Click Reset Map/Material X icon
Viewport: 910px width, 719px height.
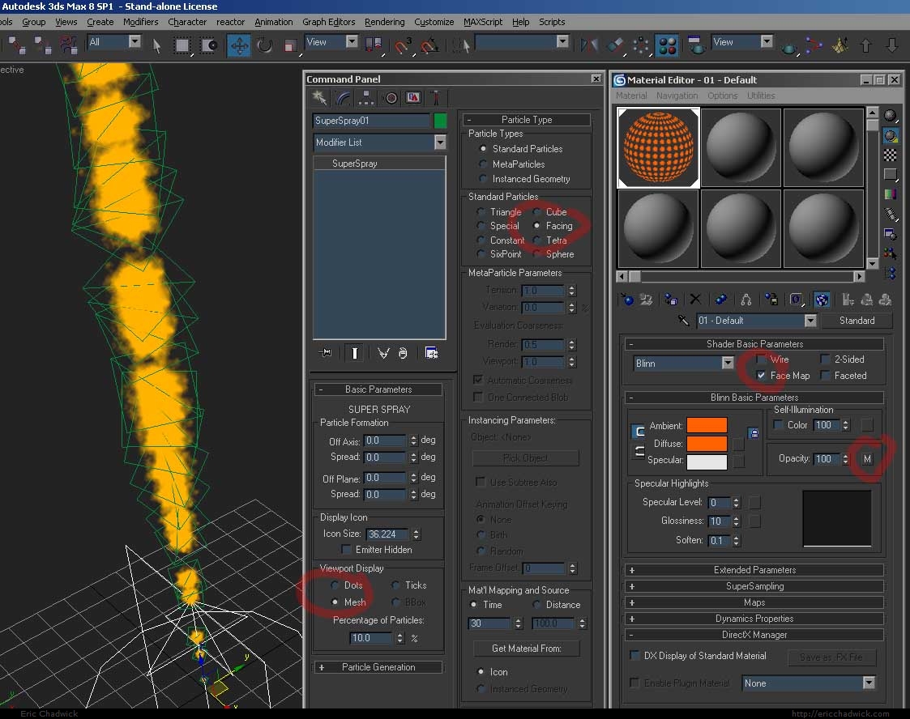(x=694, y=300)
